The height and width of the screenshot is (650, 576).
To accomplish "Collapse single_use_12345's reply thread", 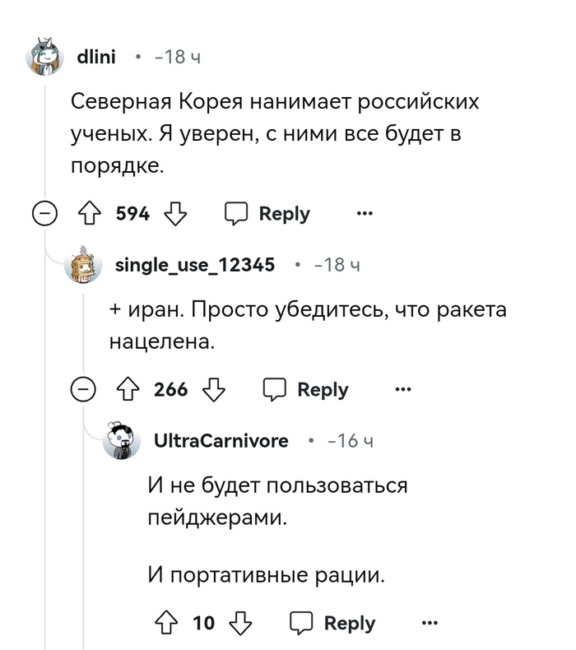I will tap(83, 389).
